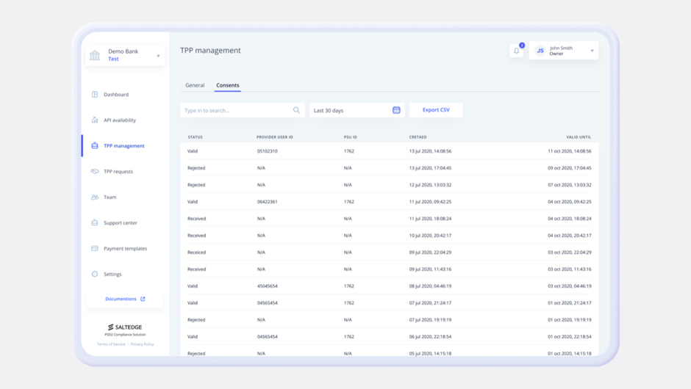Click the TPP management page title
This screenshot has width=691, height=389.
tap(210, 51)
